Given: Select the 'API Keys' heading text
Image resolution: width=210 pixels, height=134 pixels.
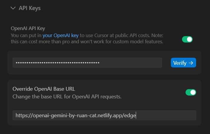Looking at the screenshot, I should pos(29,8).
